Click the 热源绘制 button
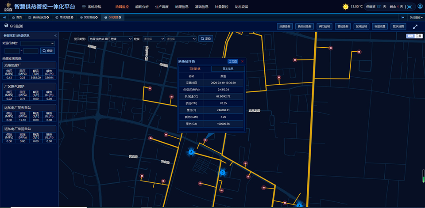425x208 pixels. [285, 26]
